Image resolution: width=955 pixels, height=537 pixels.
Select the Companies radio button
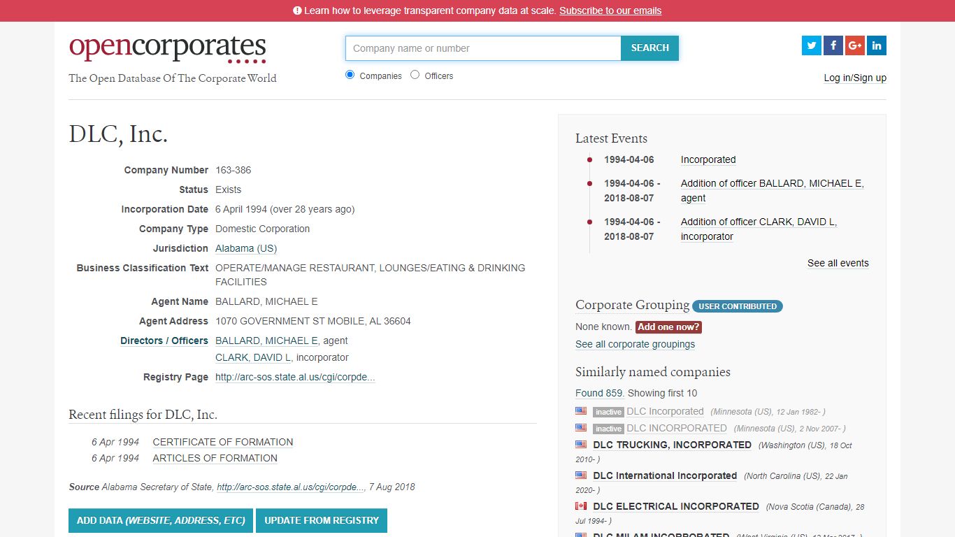coord(350,75)
